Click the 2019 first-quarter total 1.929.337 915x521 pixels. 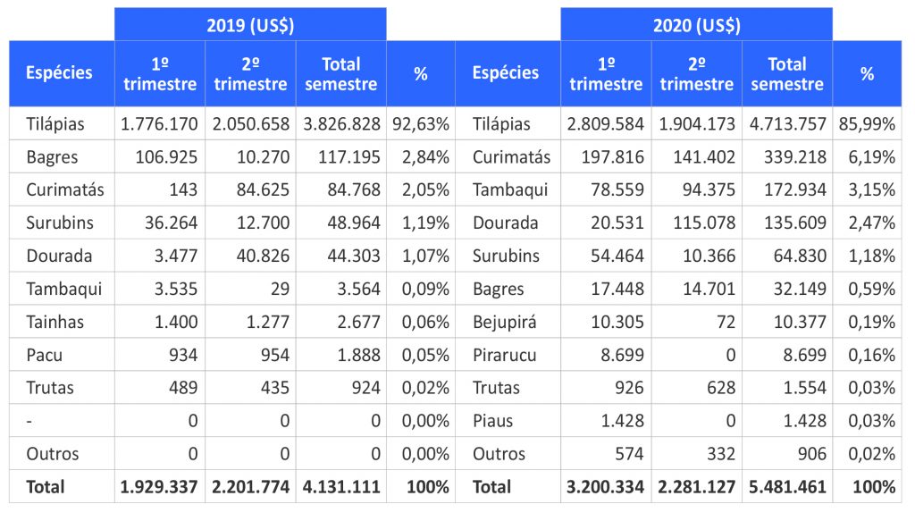click(x=159, y=487)
